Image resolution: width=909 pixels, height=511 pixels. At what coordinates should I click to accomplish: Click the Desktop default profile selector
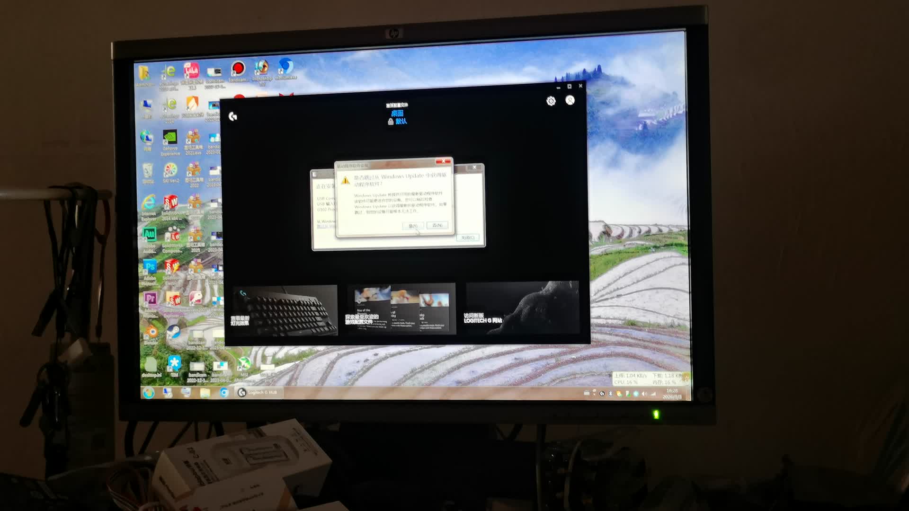[397, 117]
